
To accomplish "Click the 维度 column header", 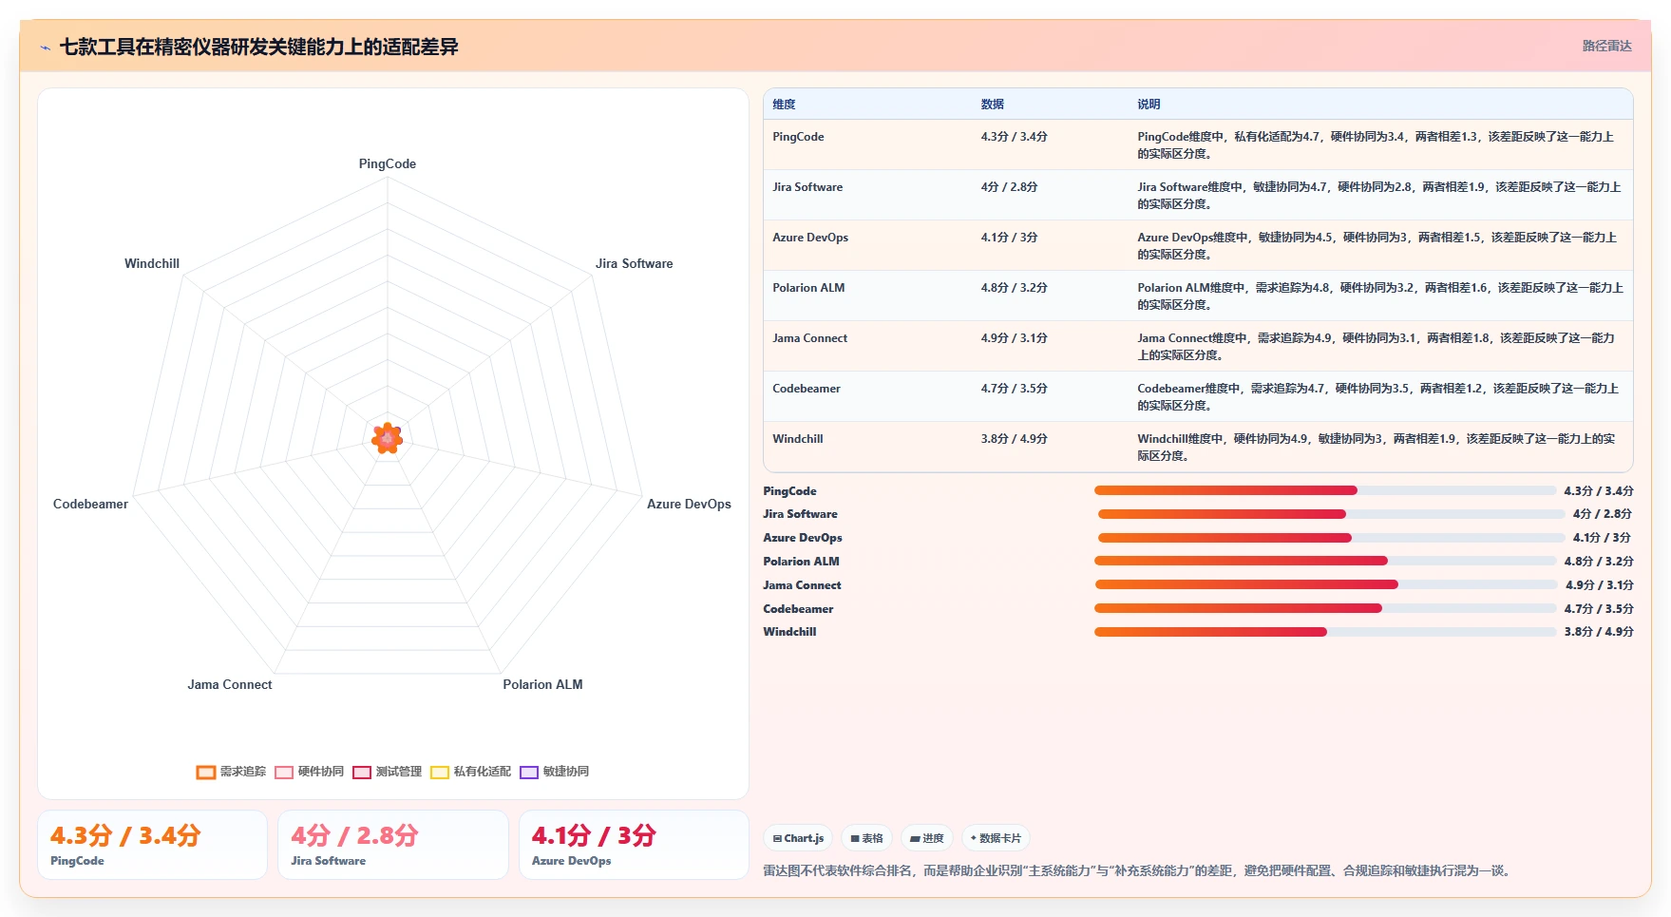I will click(784, 105).
